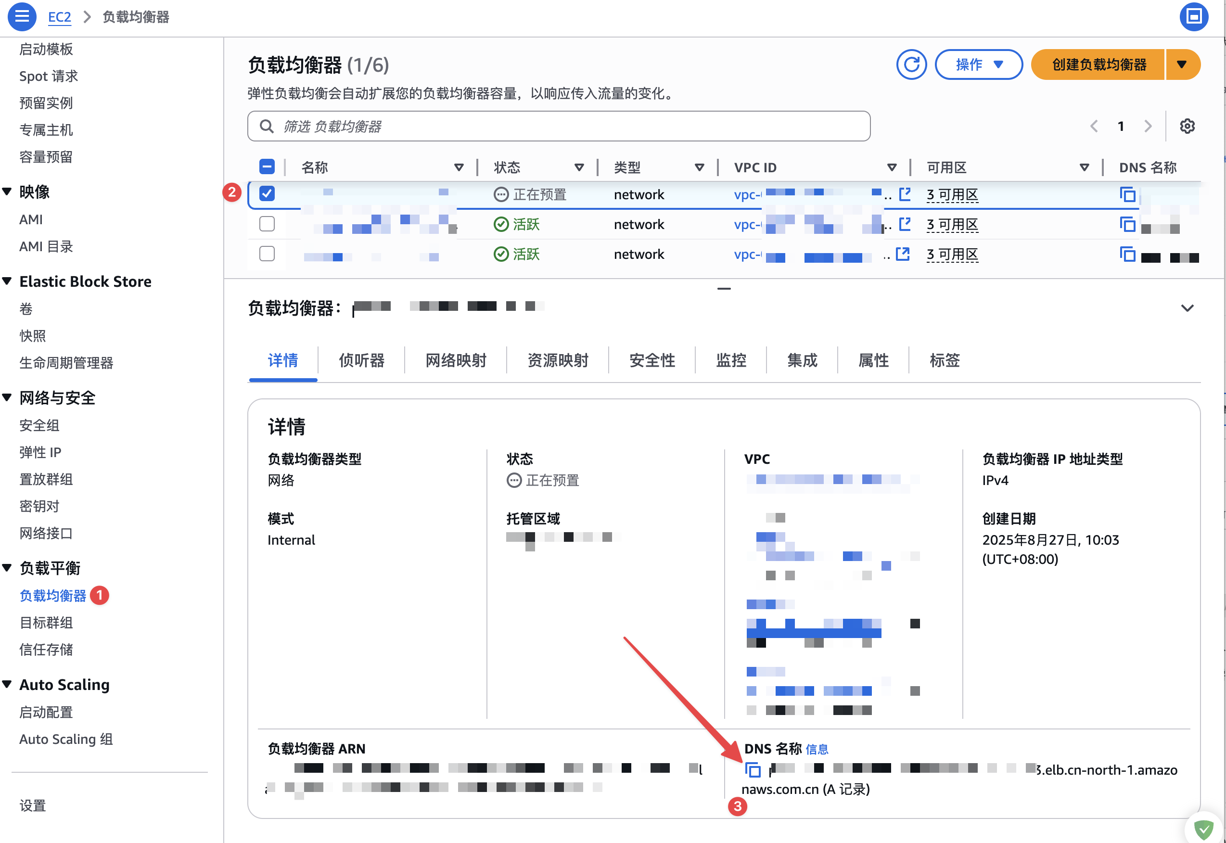Click the search magnifier icon
Viewport: 1226px width, 843px height.
coord(267,126)
